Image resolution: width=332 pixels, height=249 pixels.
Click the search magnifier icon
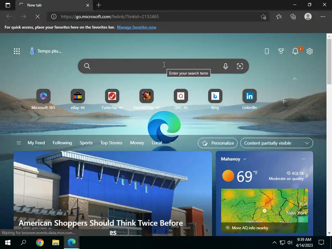point(87,66)
